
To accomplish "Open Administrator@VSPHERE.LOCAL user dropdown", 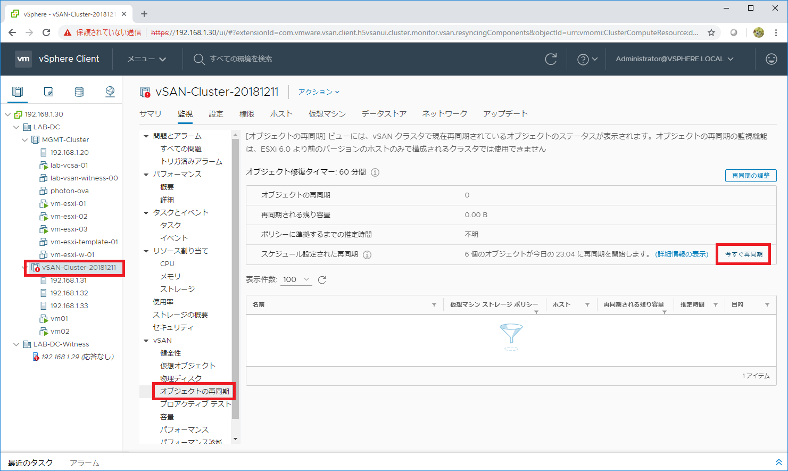I will (x=675, y=59).
